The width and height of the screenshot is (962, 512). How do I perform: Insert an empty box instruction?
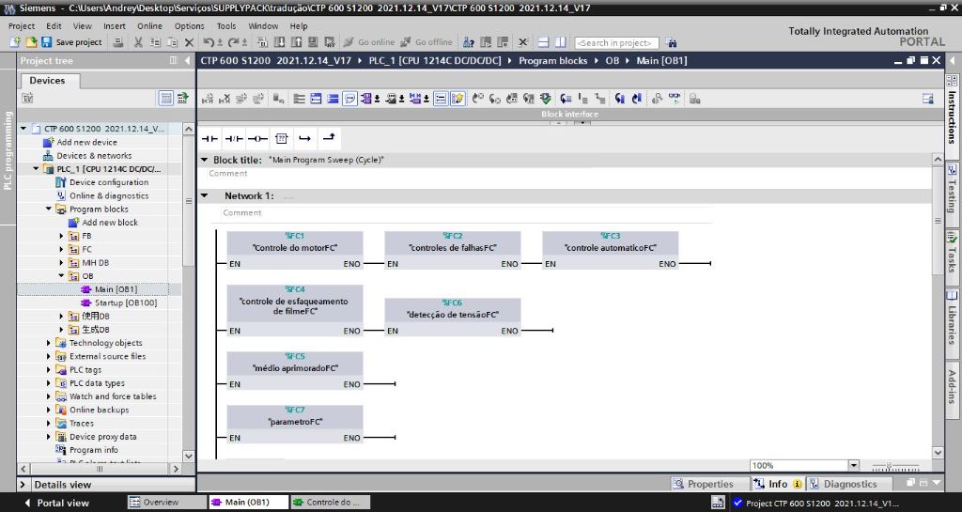[282, 139]
